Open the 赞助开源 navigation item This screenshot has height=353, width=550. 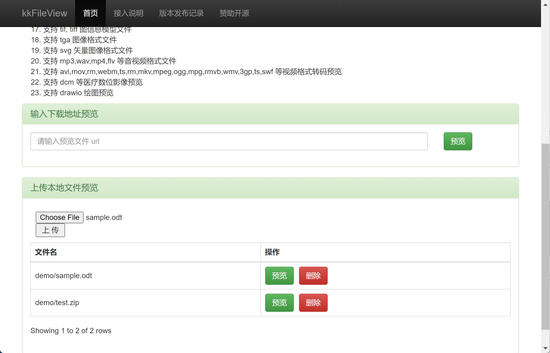(x=234, y=13)
